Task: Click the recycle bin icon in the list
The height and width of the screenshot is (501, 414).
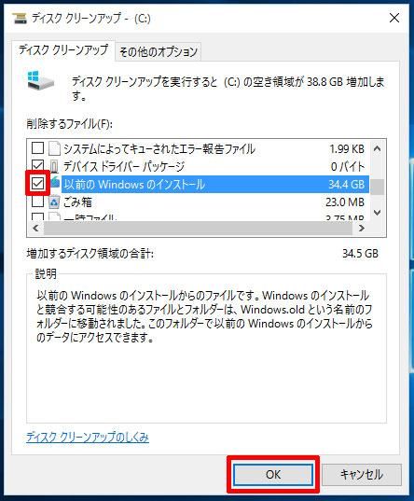Action: 54,202
